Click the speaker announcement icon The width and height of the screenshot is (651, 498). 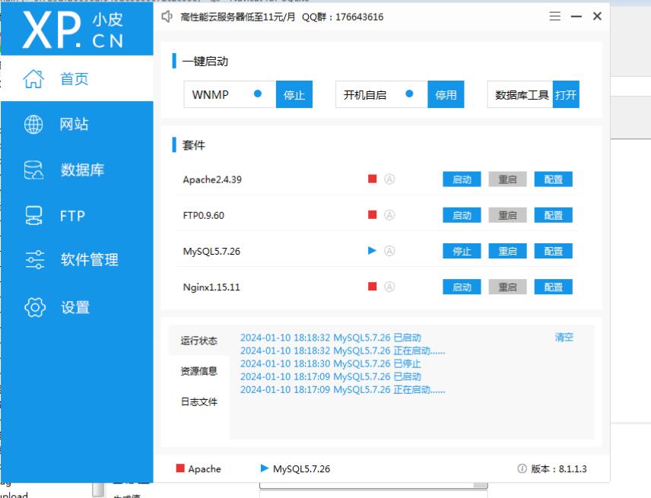tap(167, 17)
